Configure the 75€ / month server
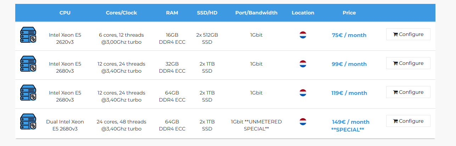Image resolution: width=456 pixels, height=146 pixels. pos(408,34)
